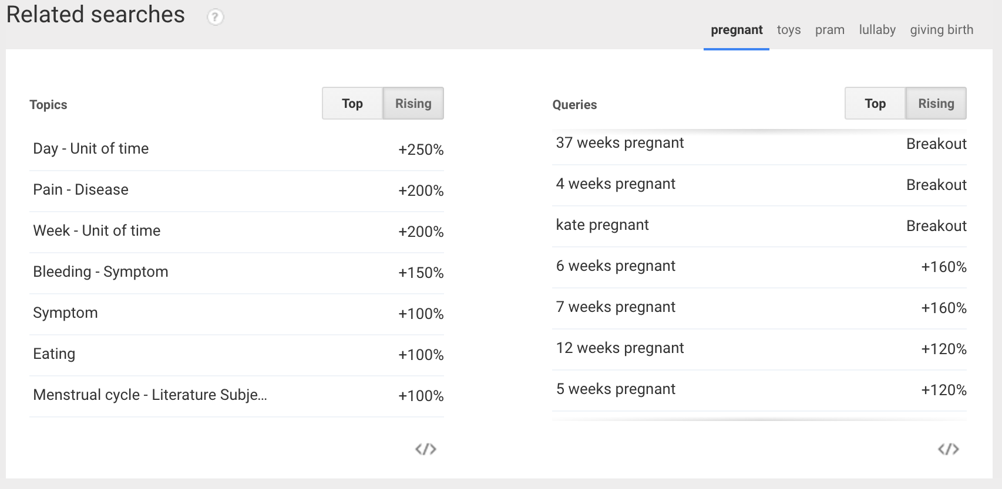
Task: Select the giving birth tab
Action: [942, 30]
